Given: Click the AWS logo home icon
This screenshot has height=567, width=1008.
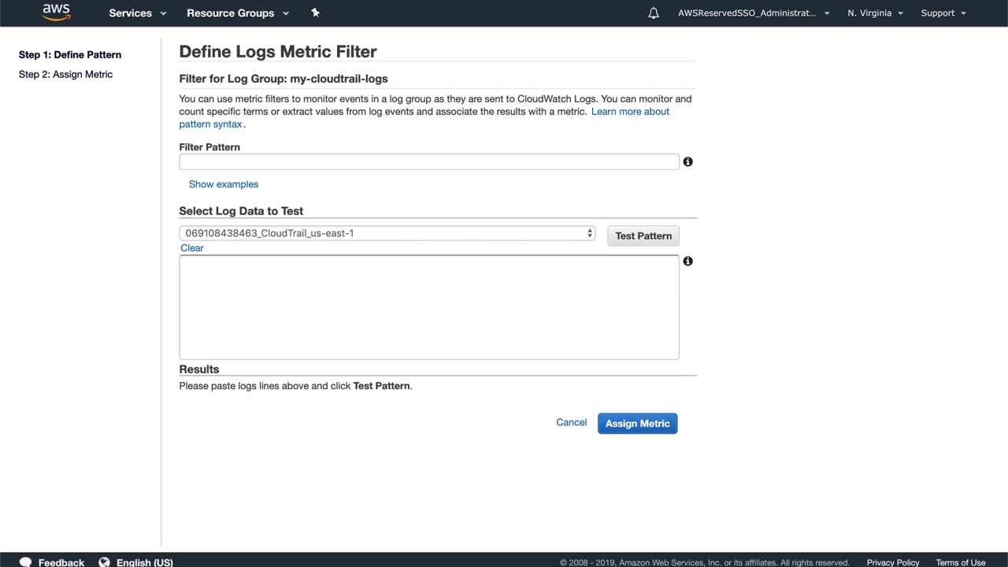Looking at the screenshot, I should pos(56,13).
